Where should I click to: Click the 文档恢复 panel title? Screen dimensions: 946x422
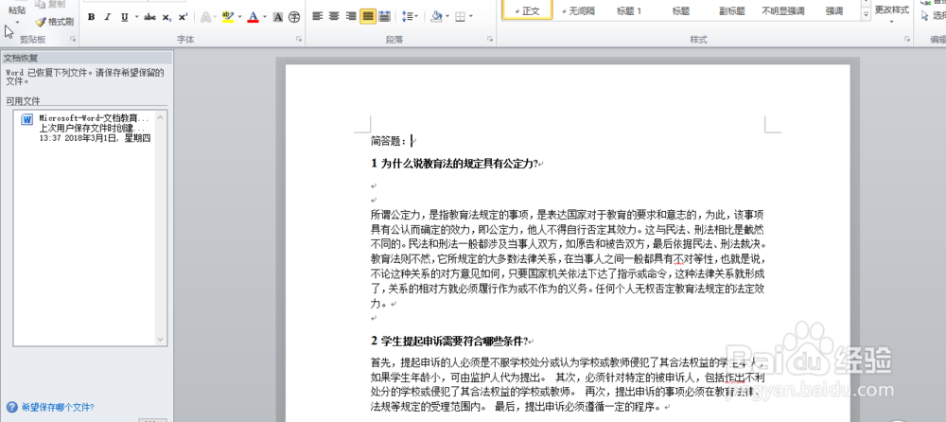click(21, 58)
